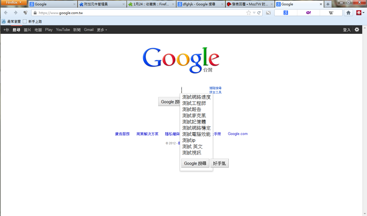
Task: Expand the 更多 menu in Google bar
Action: click(x=102, y=30)
